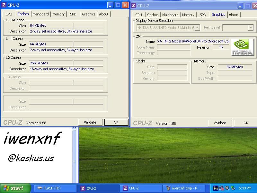Open About tab in right CPU-Z window

pos(234,15)
